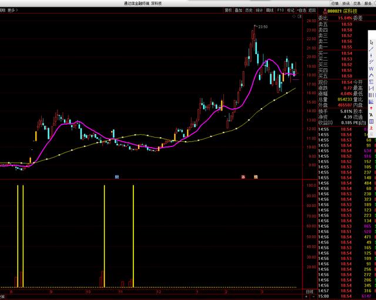Click the blue 财 marker under chart
The width and height of the screenshot is (376, 300).
tap(117, 177)
